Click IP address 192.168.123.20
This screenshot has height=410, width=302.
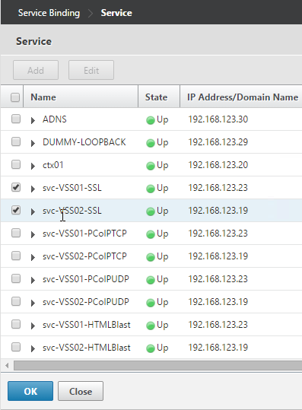(x=218, y=165)
